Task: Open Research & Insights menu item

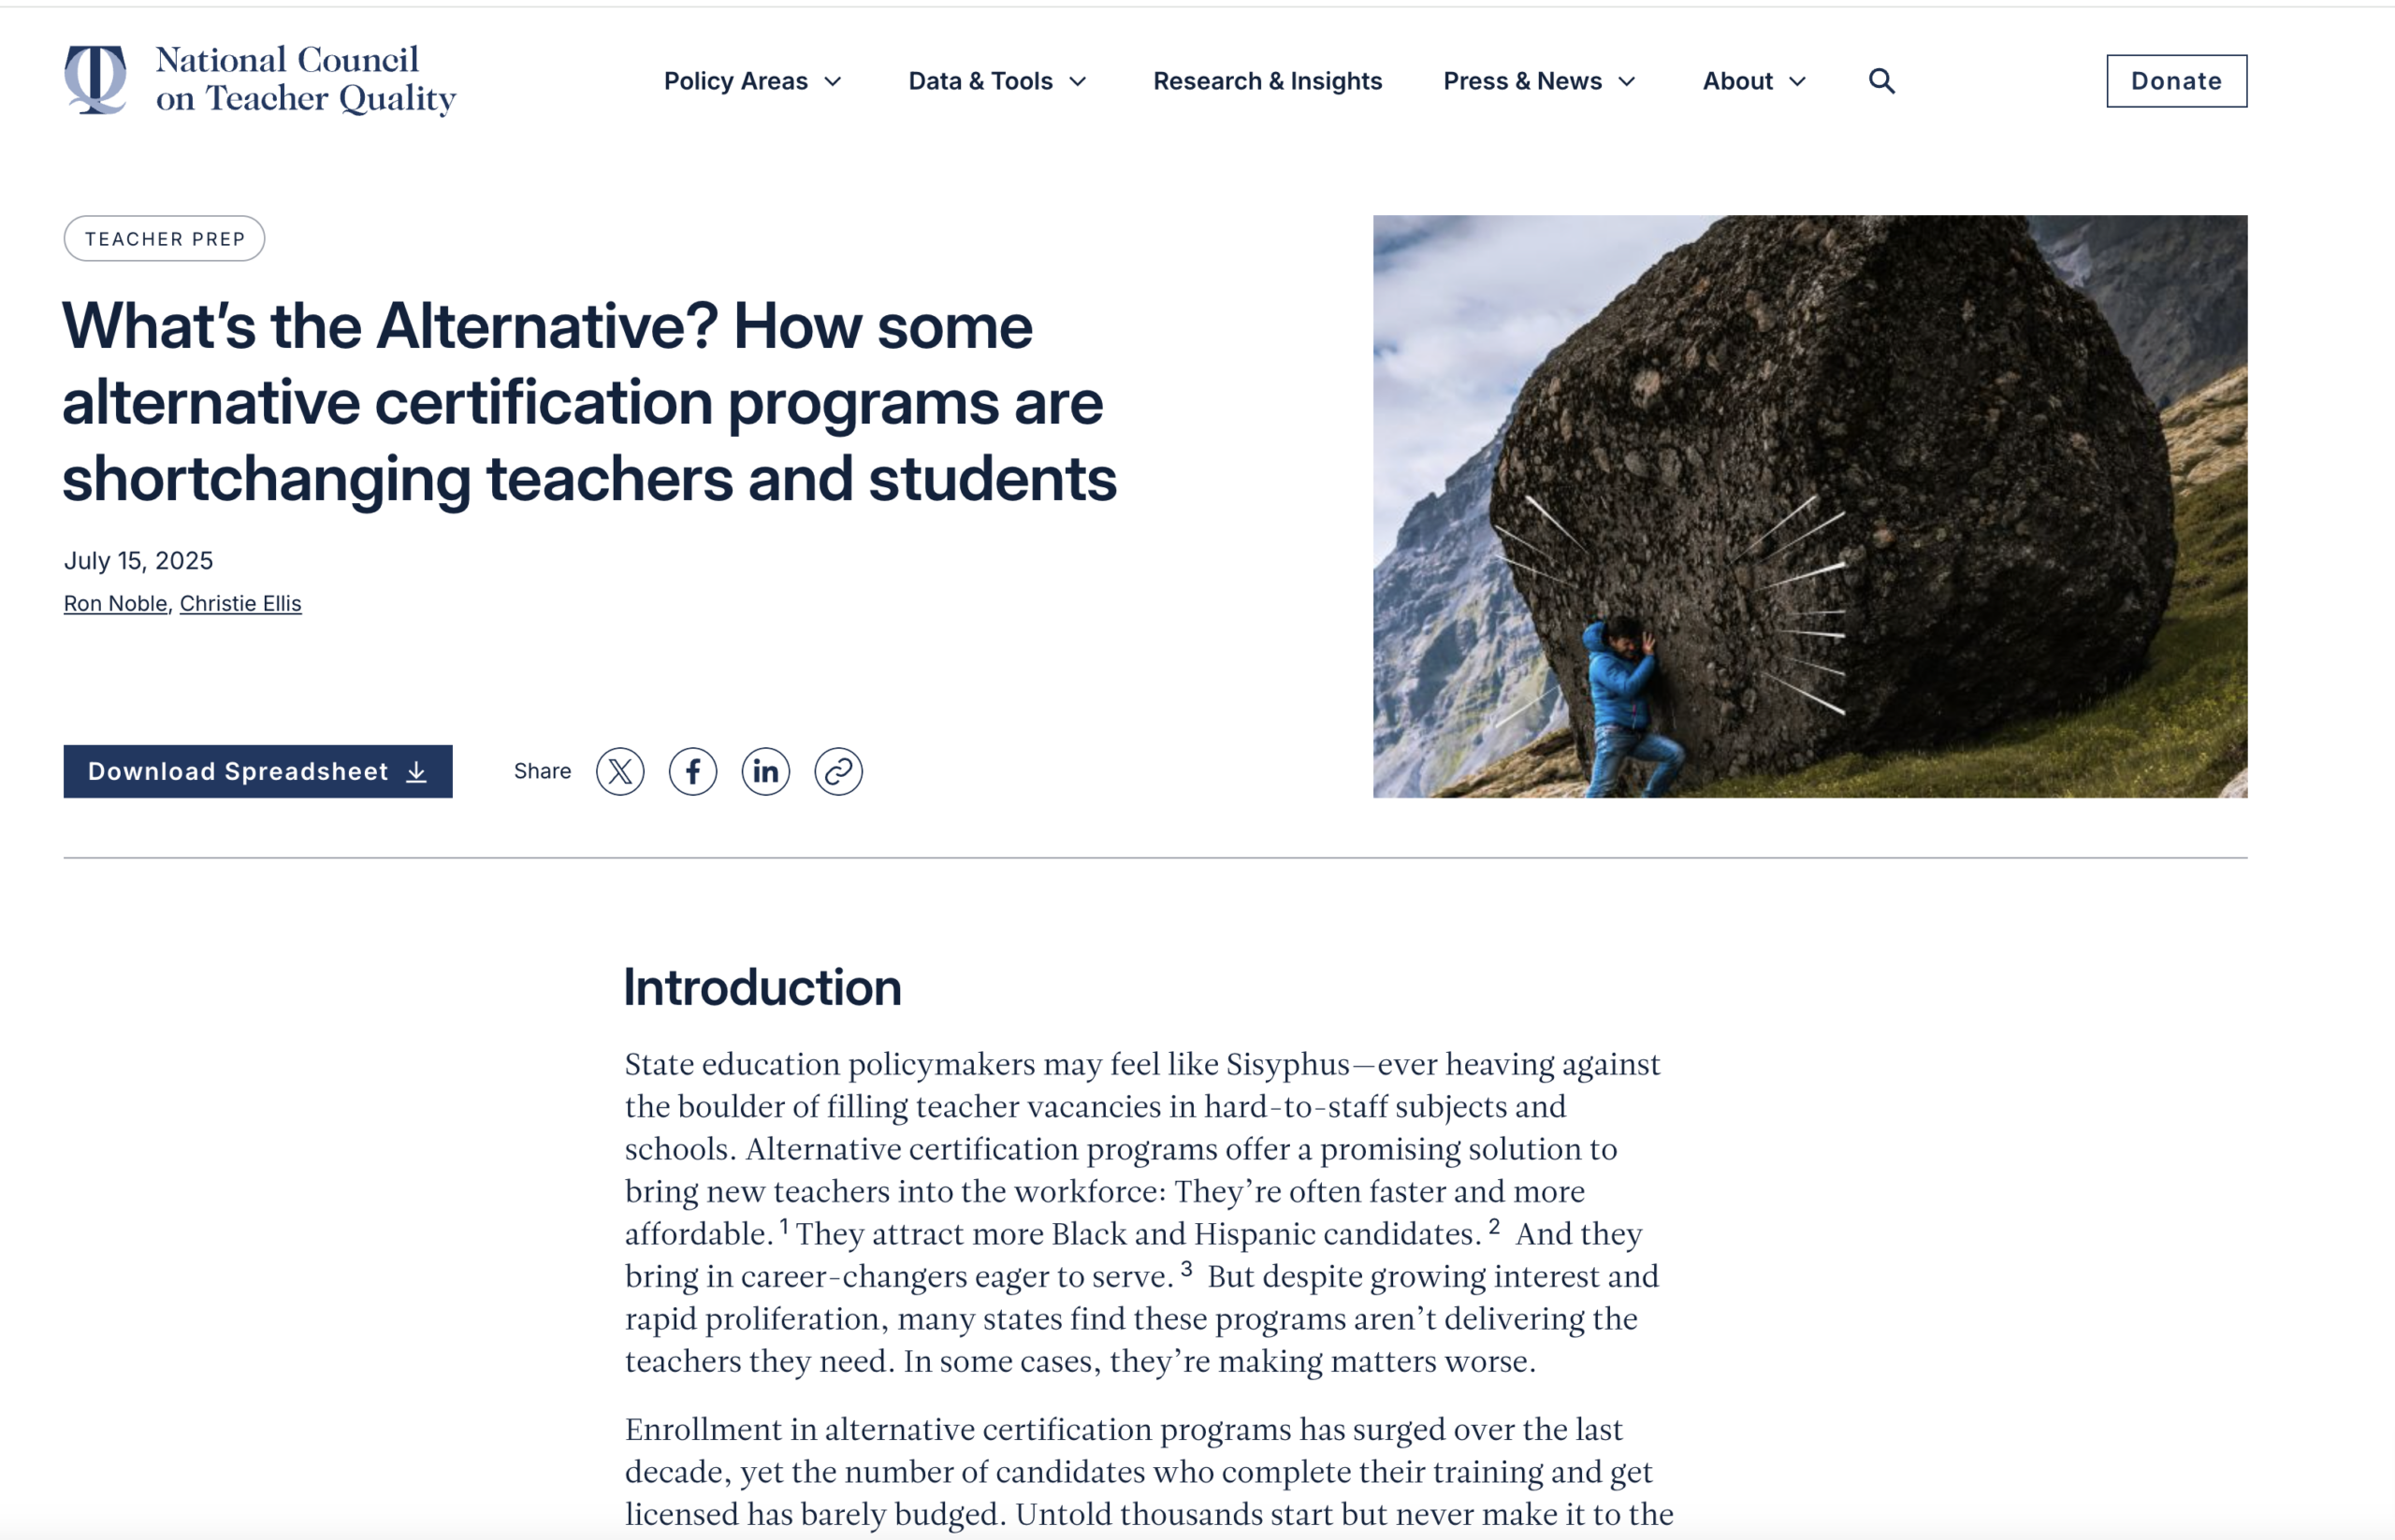Action: click(1267, 81)
